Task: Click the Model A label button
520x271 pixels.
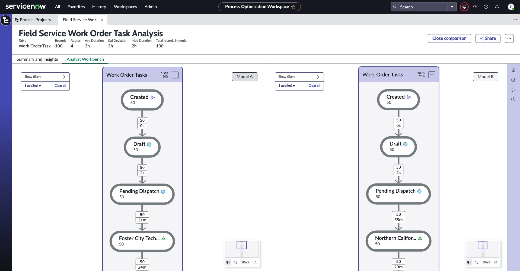Action: coord(245,77)
